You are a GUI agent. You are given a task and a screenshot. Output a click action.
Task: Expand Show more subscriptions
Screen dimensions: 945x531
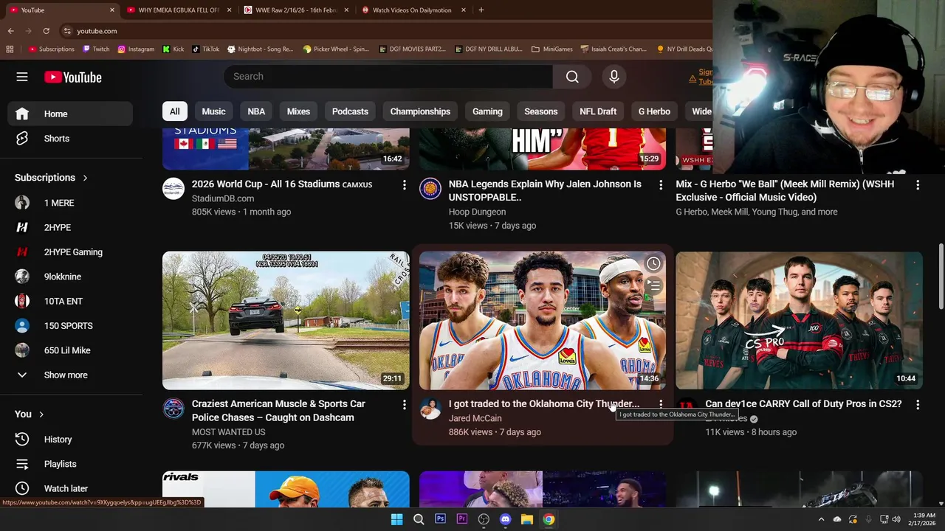70,375
